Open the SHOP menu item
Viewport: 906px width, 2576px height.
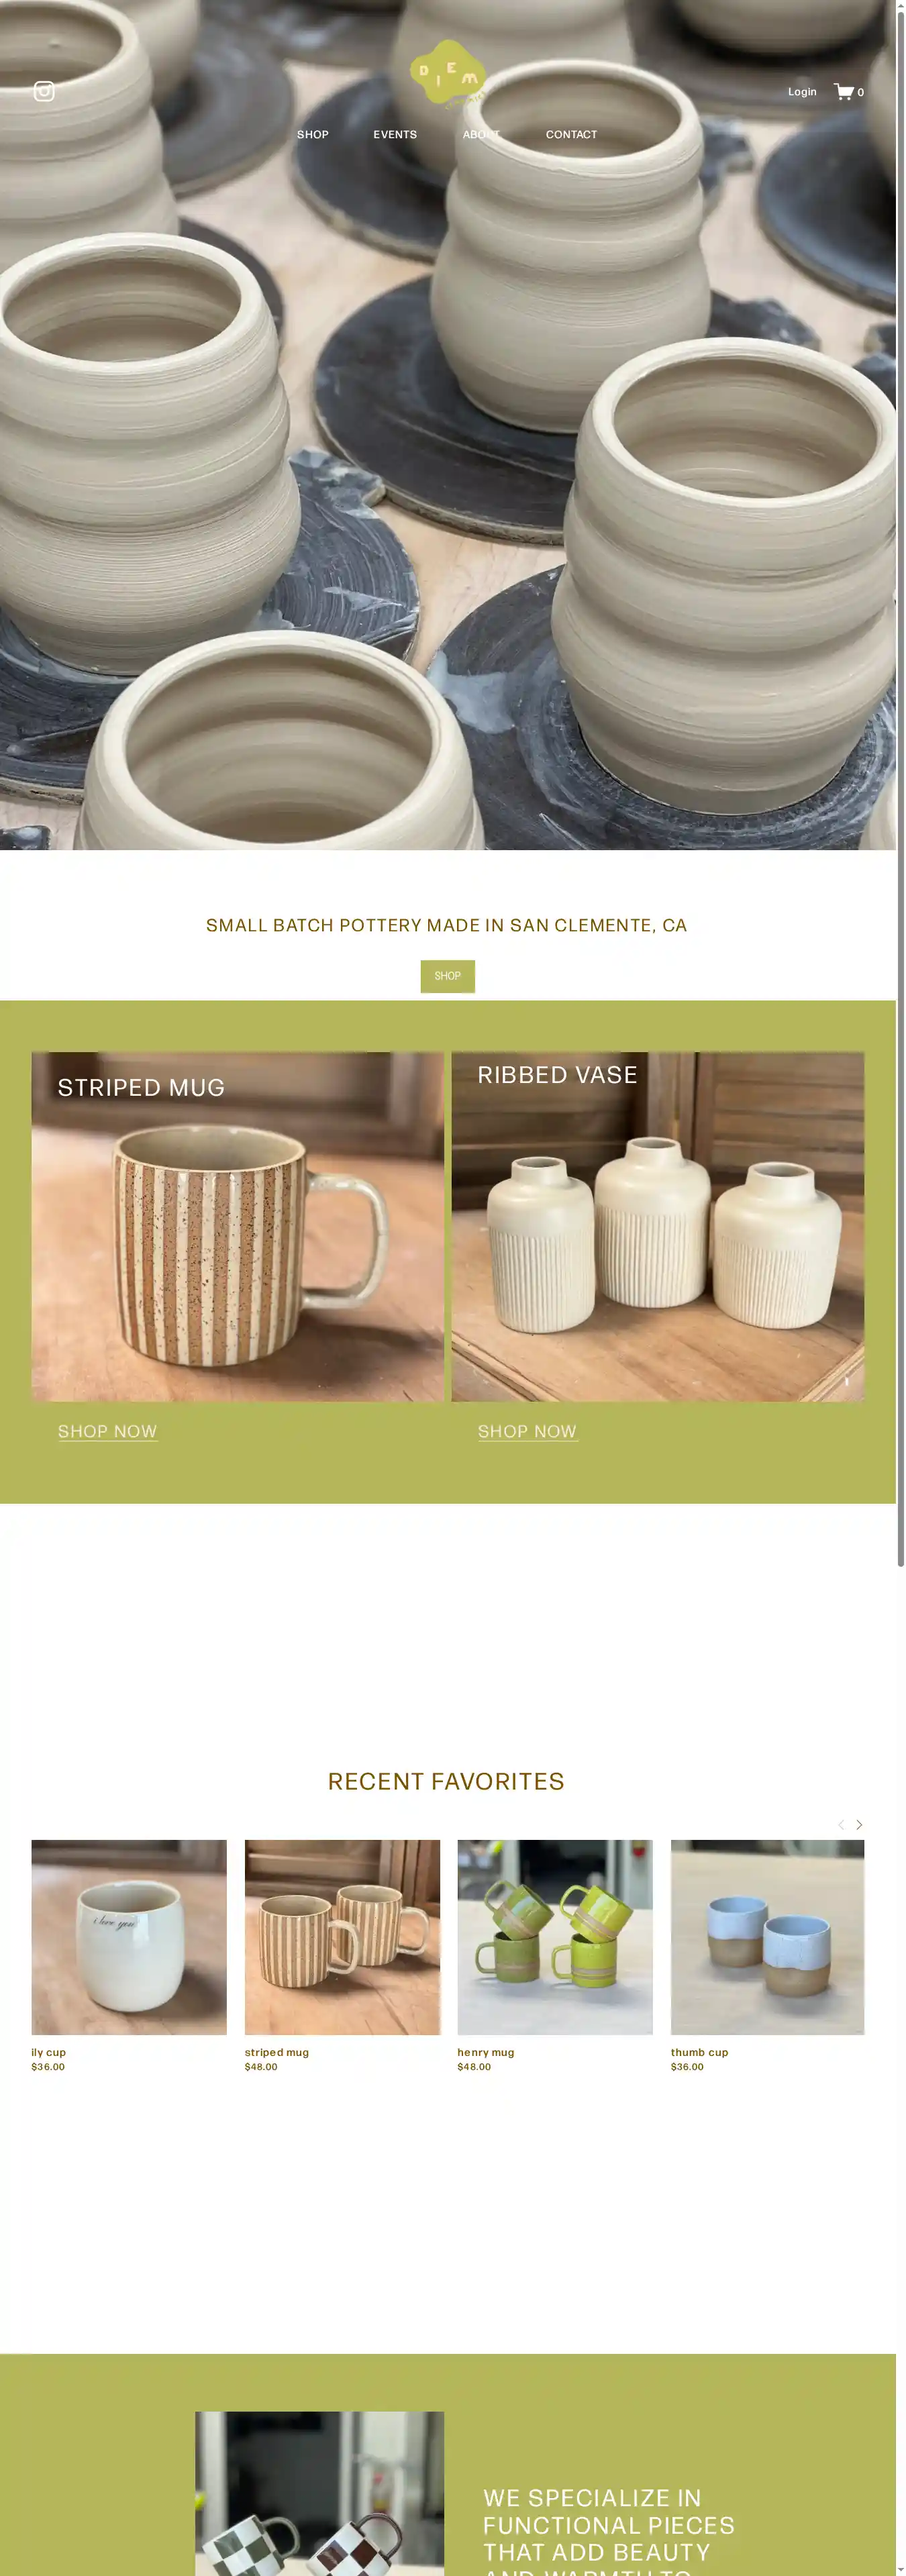(313, 134)
